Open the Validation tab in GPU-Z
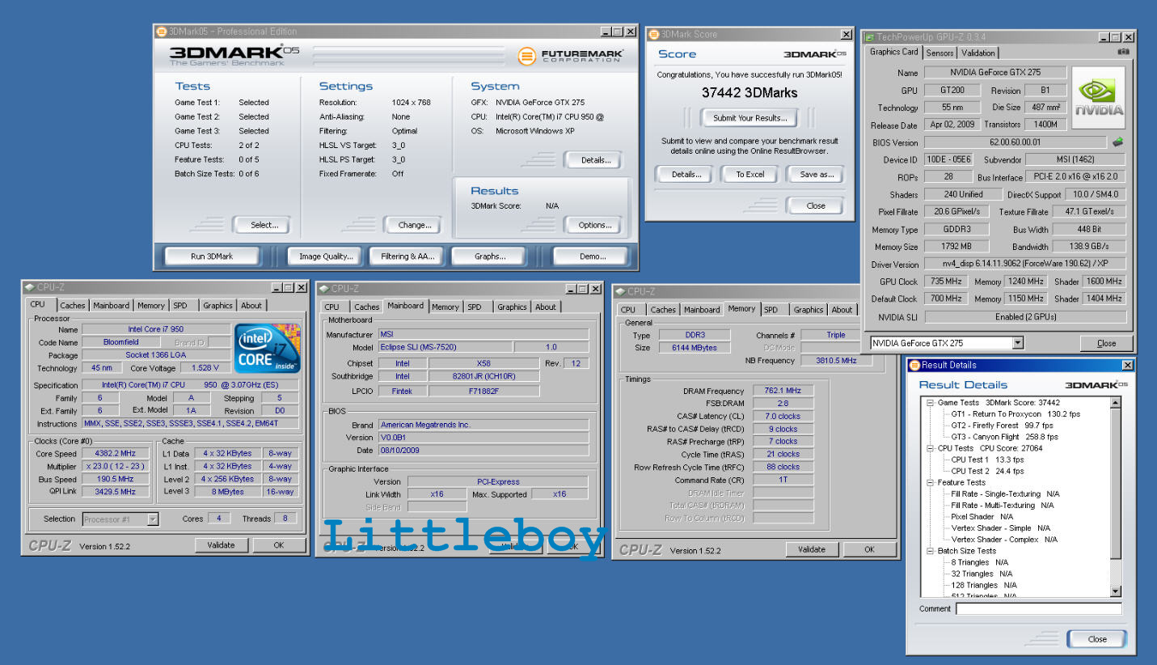Screen dimensions: 1157x665 [978, 53]
